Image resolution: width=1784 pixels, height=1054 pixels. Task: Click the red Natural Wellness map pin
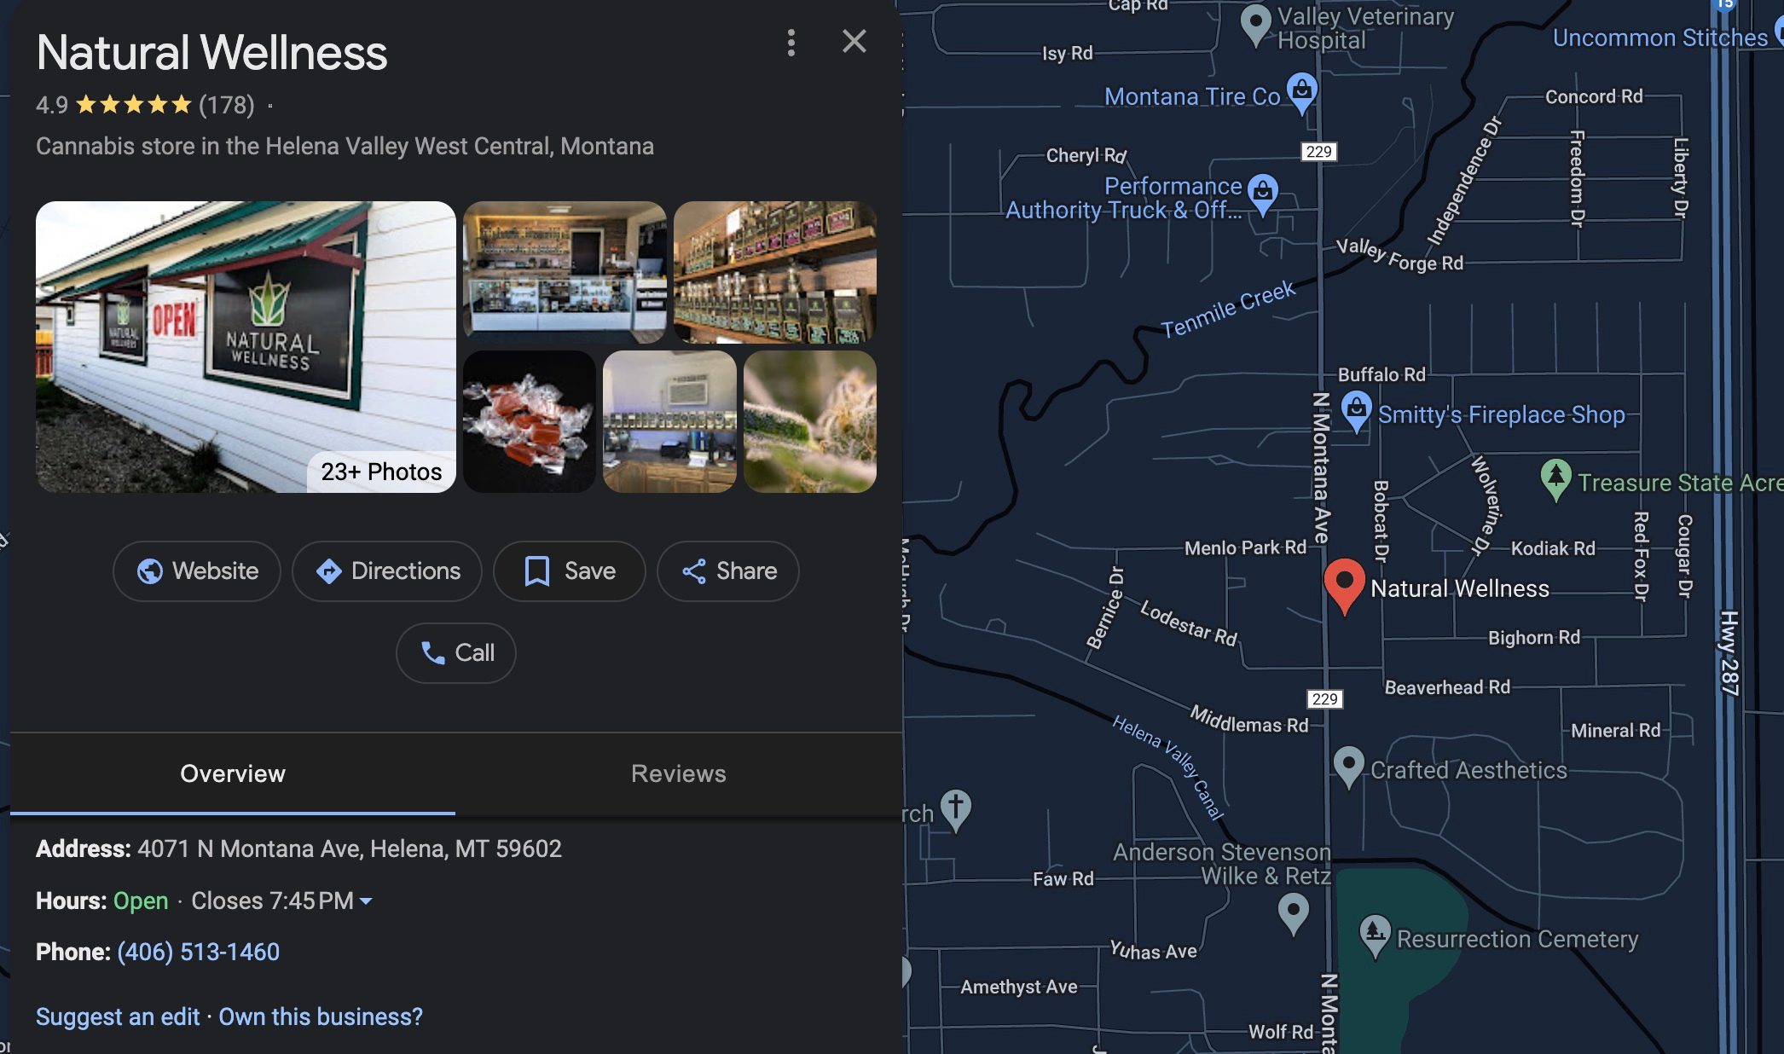tap(1344, 586)
